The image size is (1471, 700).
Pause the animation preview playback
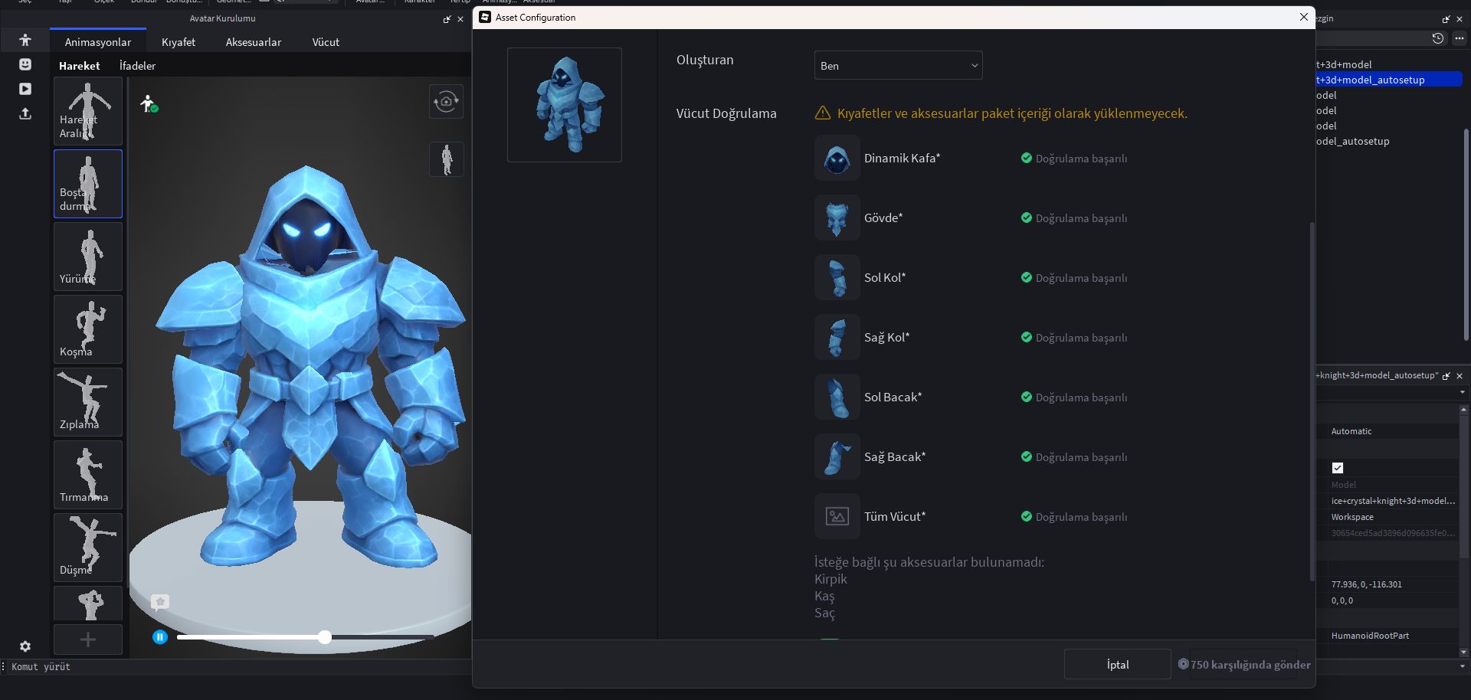click(x=160, y=637)
